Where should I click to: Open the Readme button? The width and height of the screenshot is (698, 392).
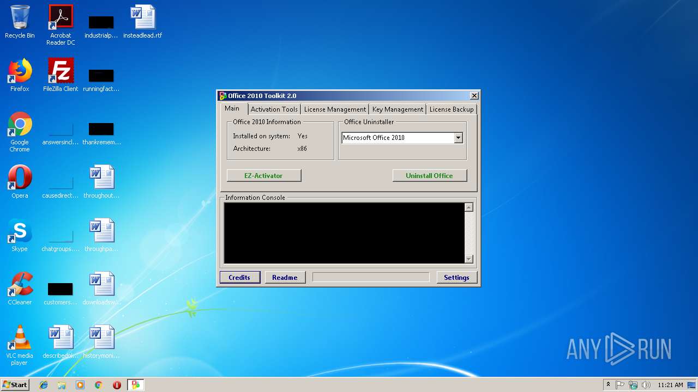click(x=285, y=277)
